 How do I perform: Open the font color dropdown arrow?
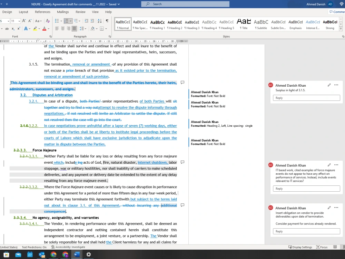(48, 29)
